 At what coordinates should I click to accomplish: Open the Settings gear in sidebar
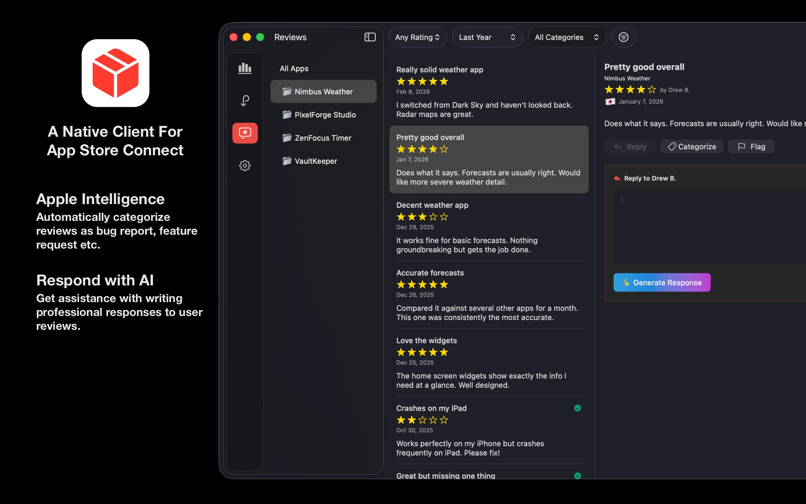tap(245, 165)
